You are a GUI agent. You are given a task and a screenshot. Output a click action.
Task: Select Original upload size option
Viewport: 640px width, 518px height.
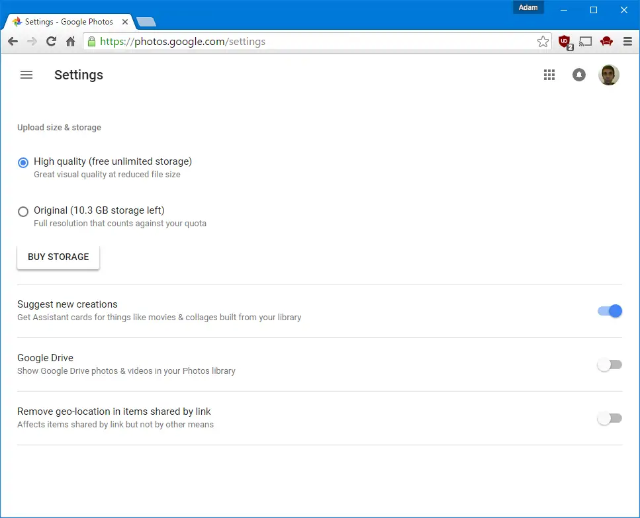click(23, 211)
